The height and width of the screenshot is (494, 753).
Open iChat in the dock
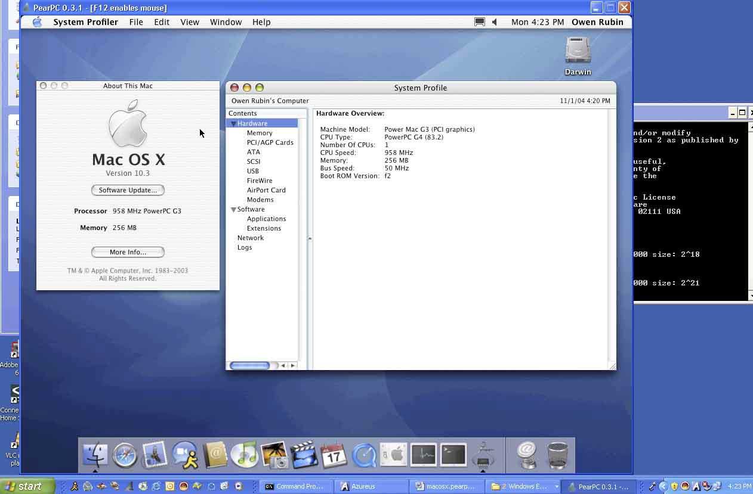pos(185,456)
